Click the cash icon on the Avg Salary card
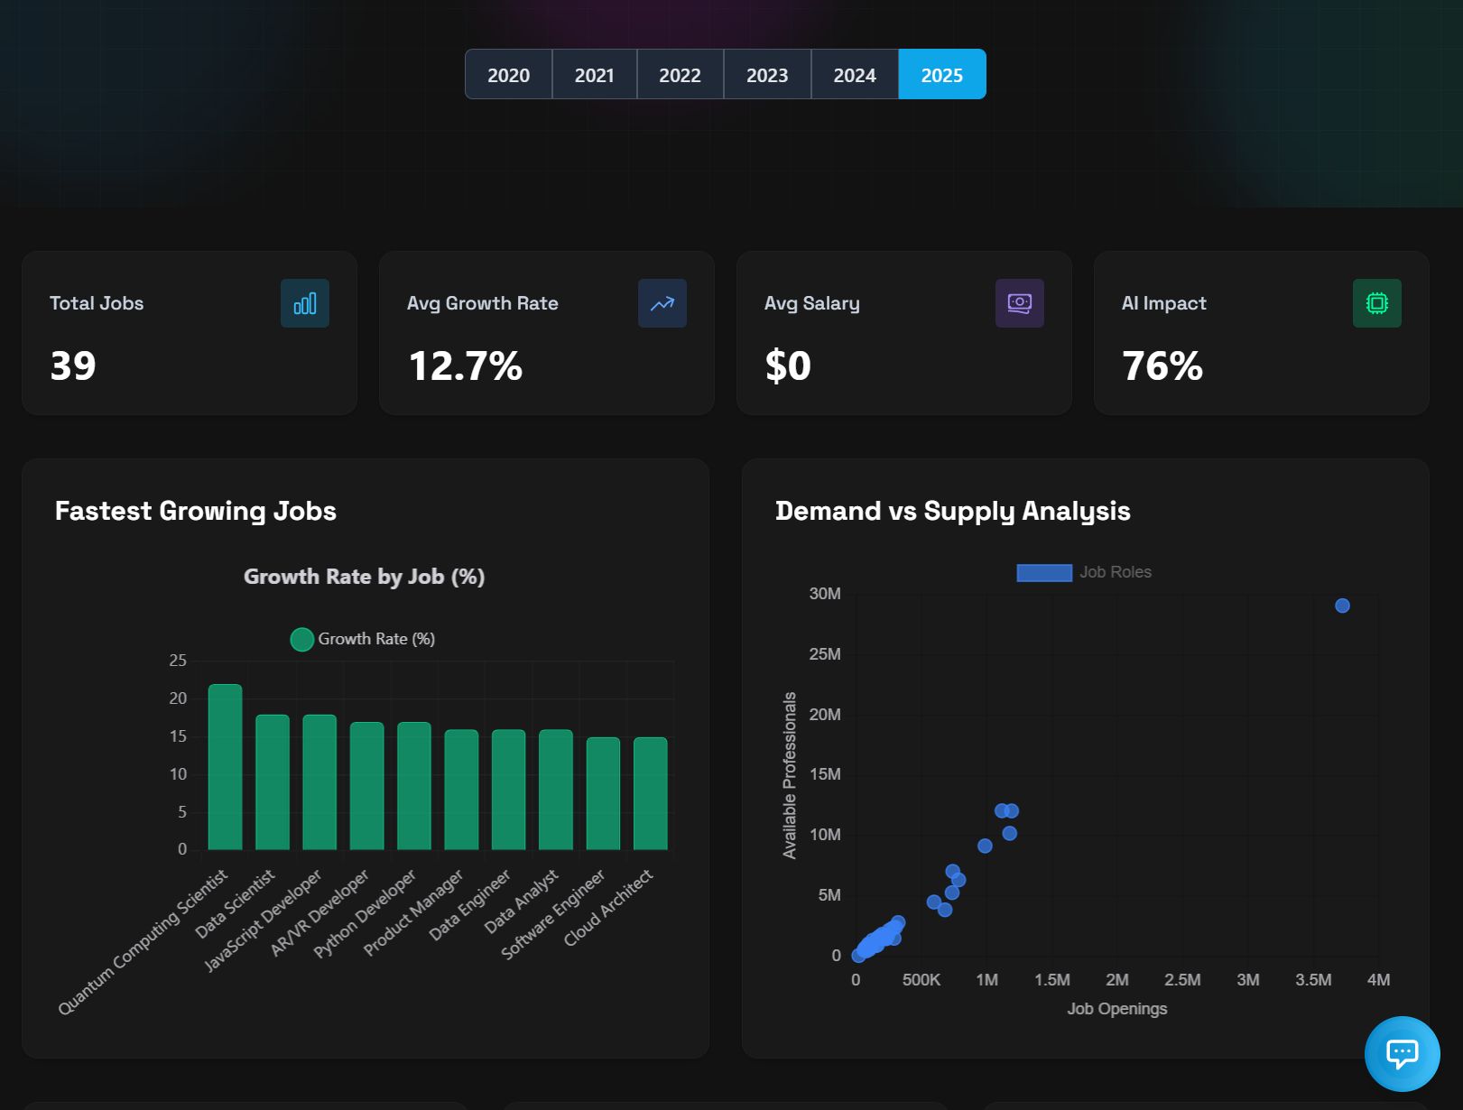Viewport: 1463px width, 1110px height. point(1019,303)
